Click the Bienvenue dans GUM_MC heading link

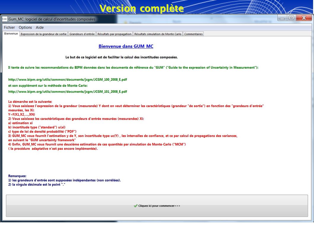tap(126, 46)
